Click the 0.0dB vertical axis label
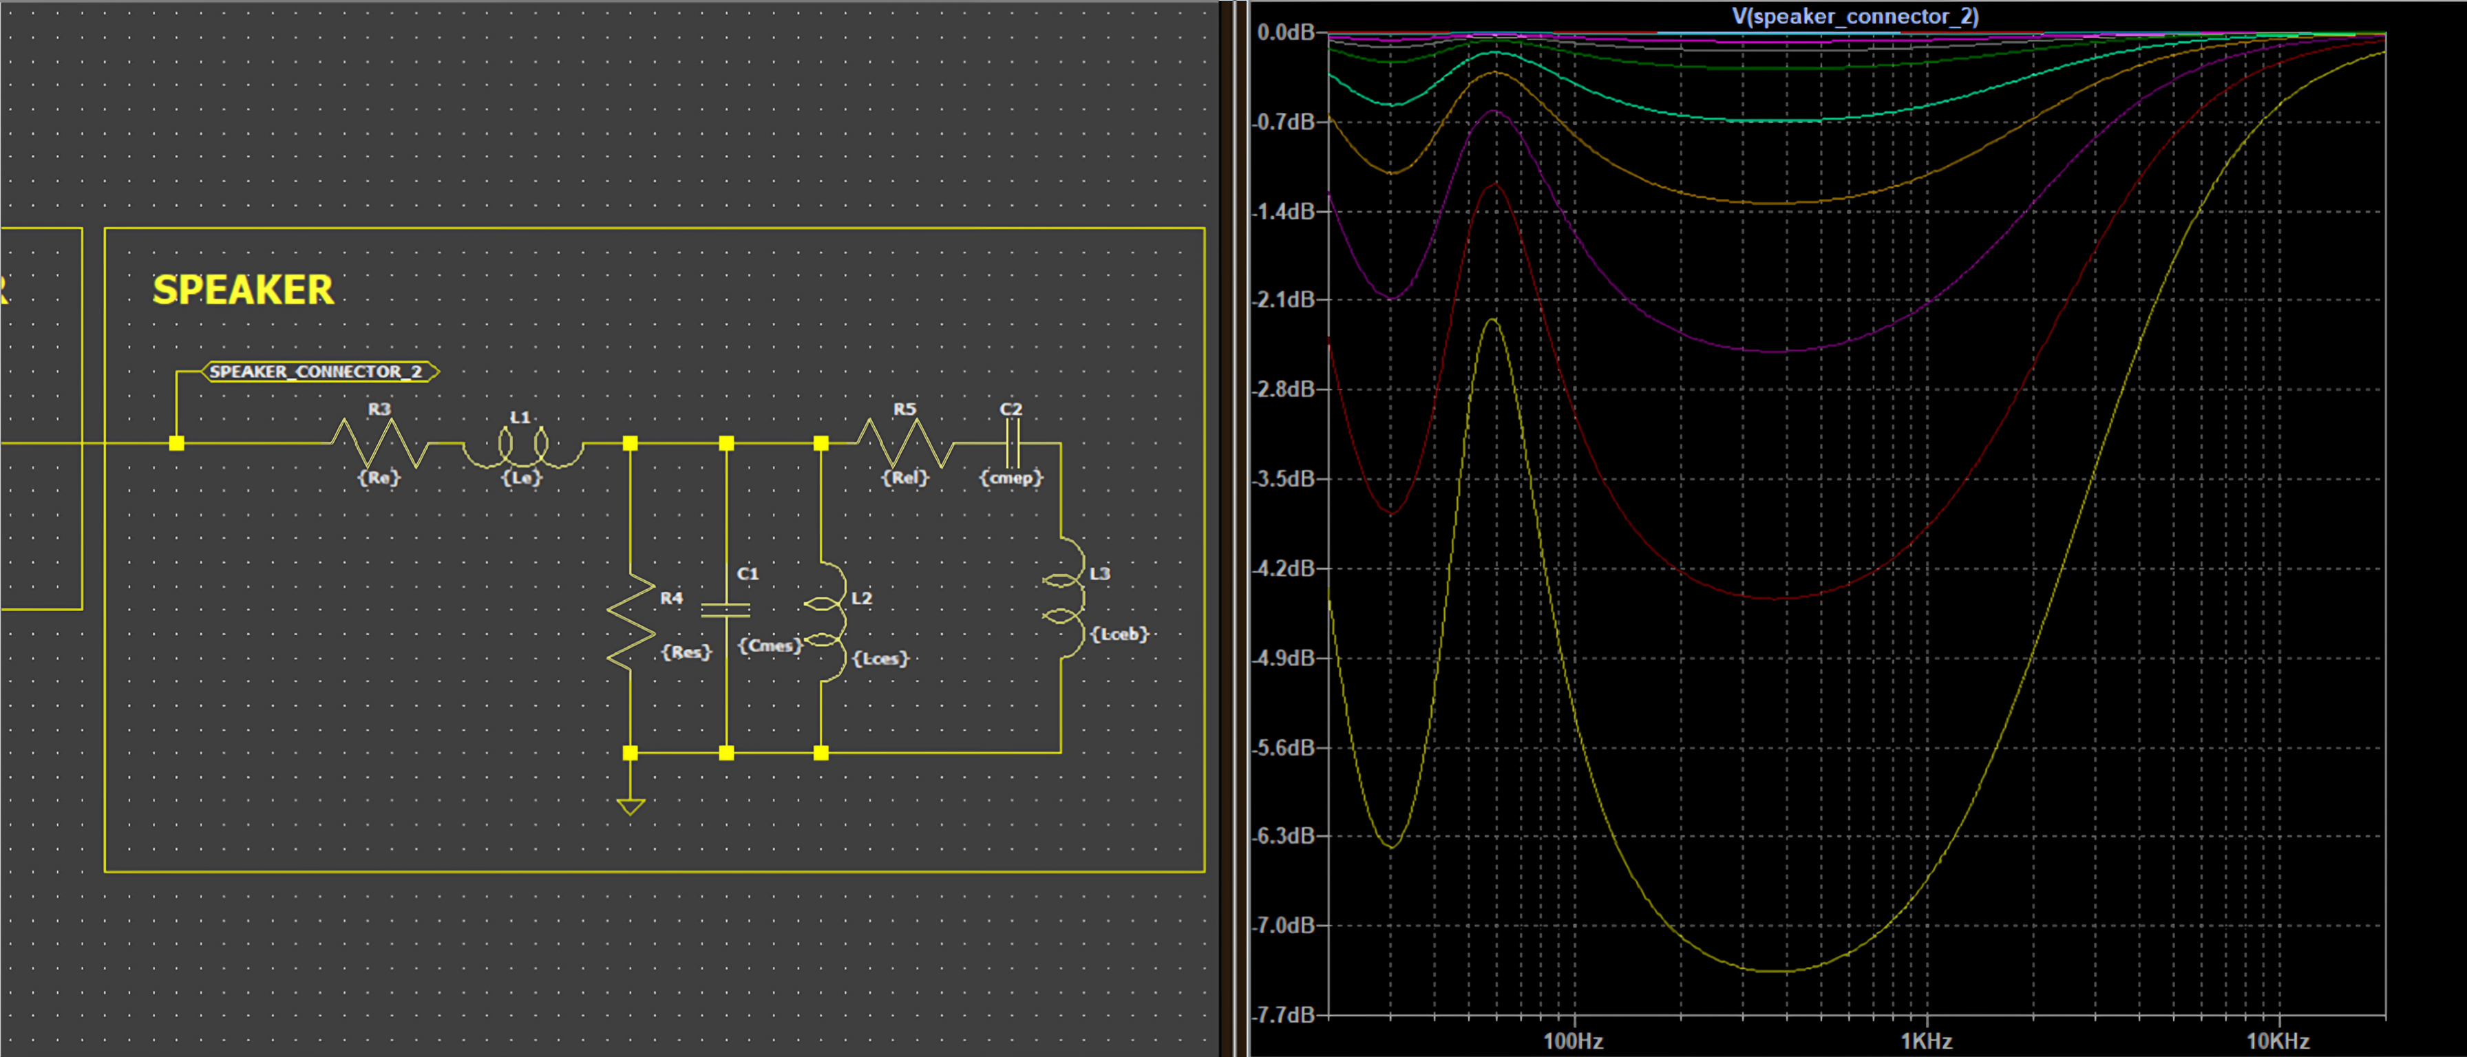This screenshot has width=2467, height=1057. pyautogui.click(x=1287, y=32)
